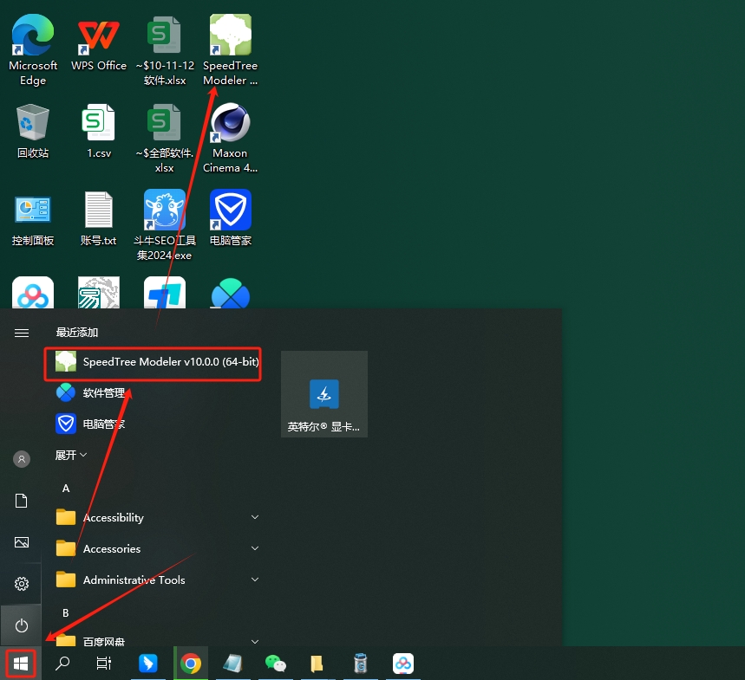The width and height of the screenshot is (745, 680).
Task: Open Maxon Cinema 4D desktop shortcut
Action: 231,138
